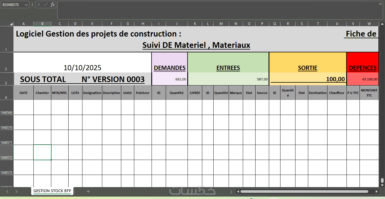The image size is (385, 199).
Task: Click the Name Box showing B1048572
Action: (12, 5)
